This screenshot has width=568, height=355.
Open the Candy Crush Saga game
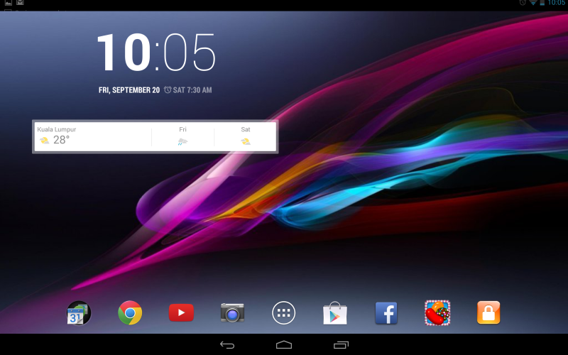click(x=437, y=313)
